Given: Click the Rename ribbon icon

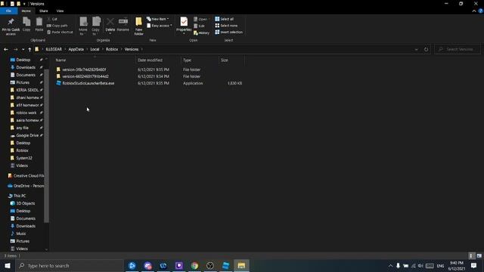Looking at the screenshot, I should coord(123,24).
